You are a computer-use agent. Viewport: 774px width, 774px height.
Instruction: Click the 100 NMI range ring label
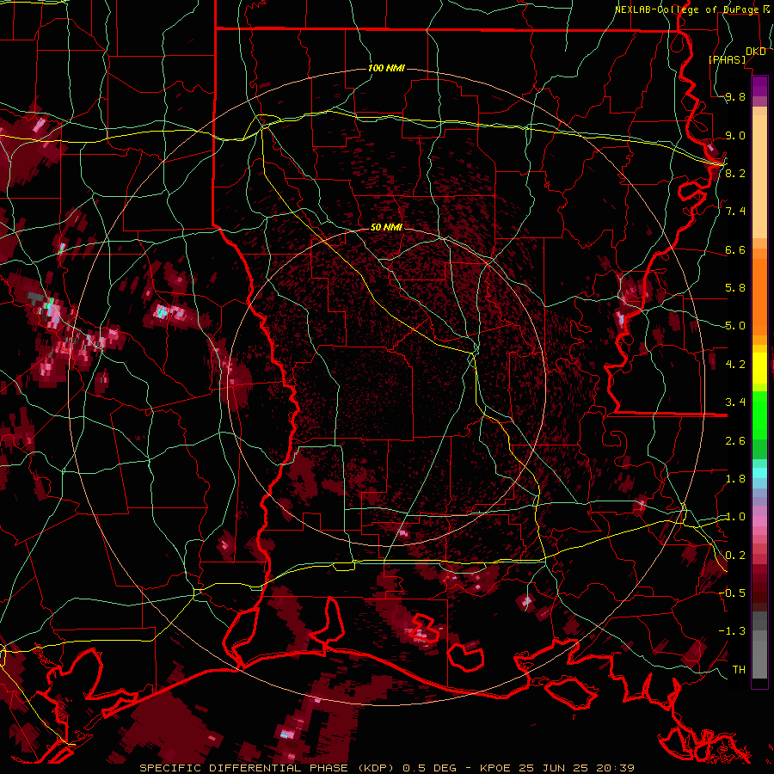386,68
